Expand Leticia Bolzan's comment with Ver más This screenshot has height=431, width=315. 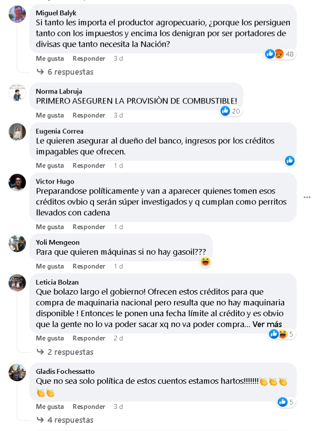tap(267, 324)
